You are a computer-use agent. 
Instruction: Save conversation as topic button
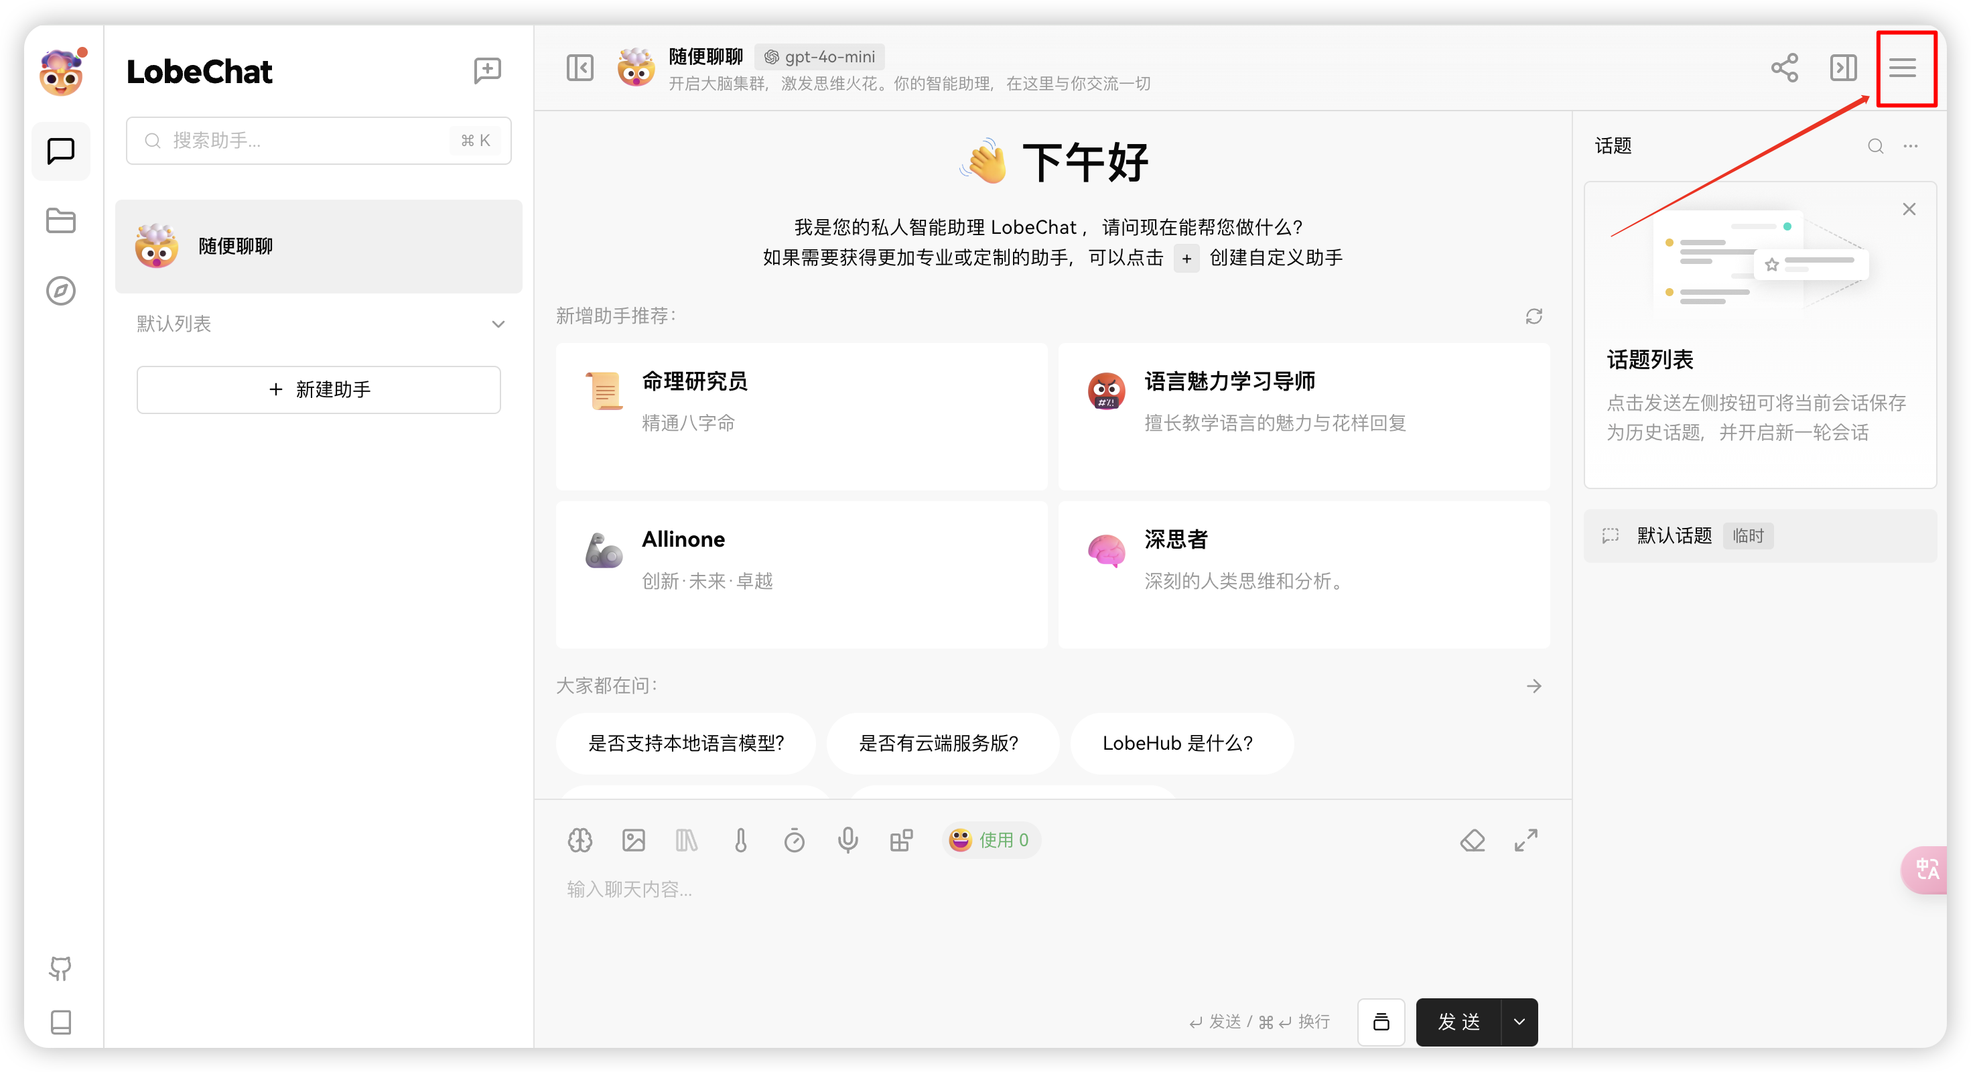point(1381,1022)
